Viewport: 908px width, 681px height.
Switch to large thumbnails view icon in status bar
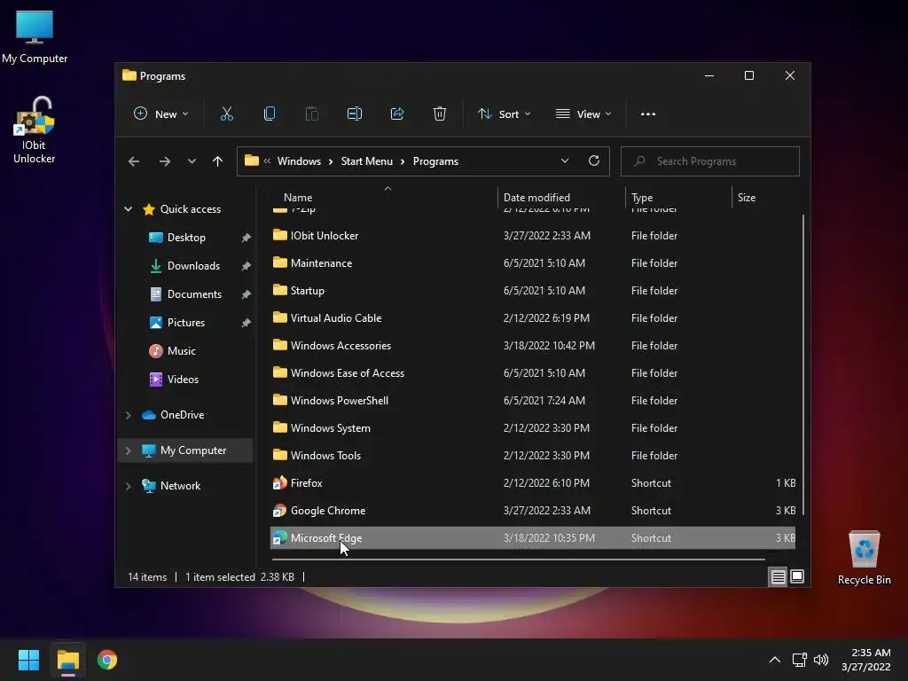point(797,576)
